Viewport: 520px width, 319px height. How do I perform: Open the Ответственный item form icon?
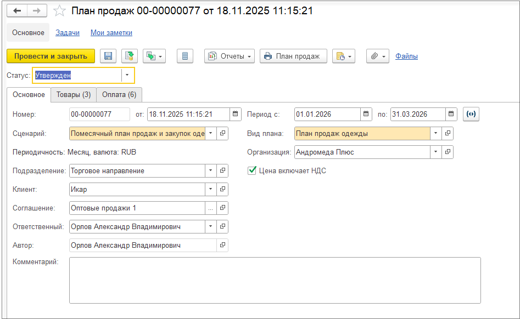222,227
